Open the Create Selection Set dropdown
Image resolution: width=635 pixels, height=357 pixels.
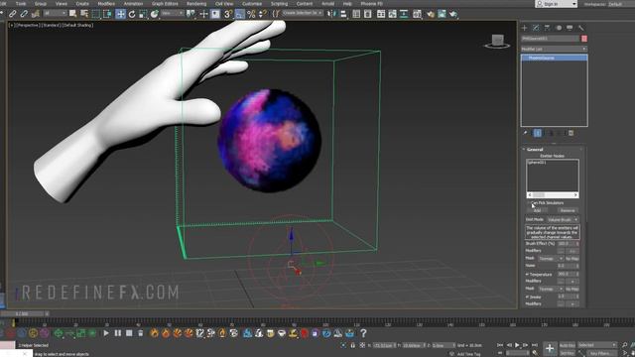point(303,13)
